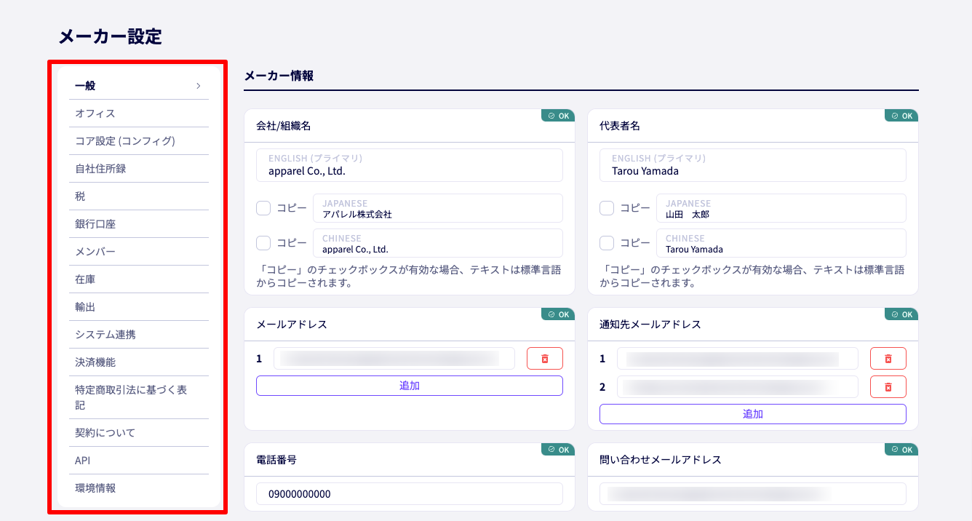This screenshot has height=521, width=972.
Task: Delete notification email address row 1
Action: pyautogui.click(x=888, y=359)
